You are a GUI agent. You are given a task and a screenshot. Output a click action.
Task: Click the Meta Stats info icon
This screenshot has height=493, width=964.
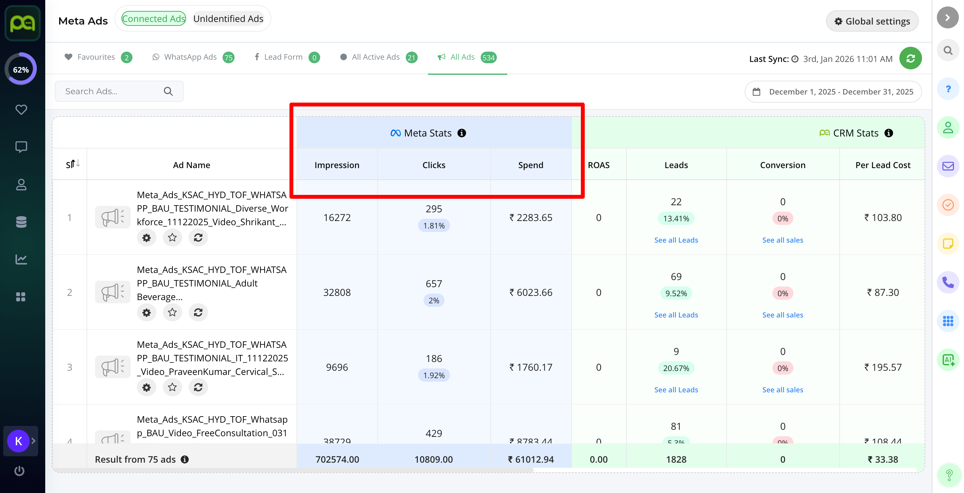(462, 133)
